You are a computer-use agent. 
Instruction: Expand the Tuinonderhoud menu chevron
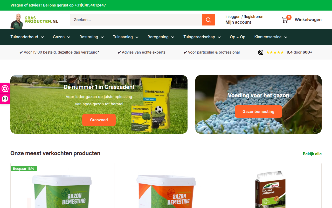pos(42,37)
